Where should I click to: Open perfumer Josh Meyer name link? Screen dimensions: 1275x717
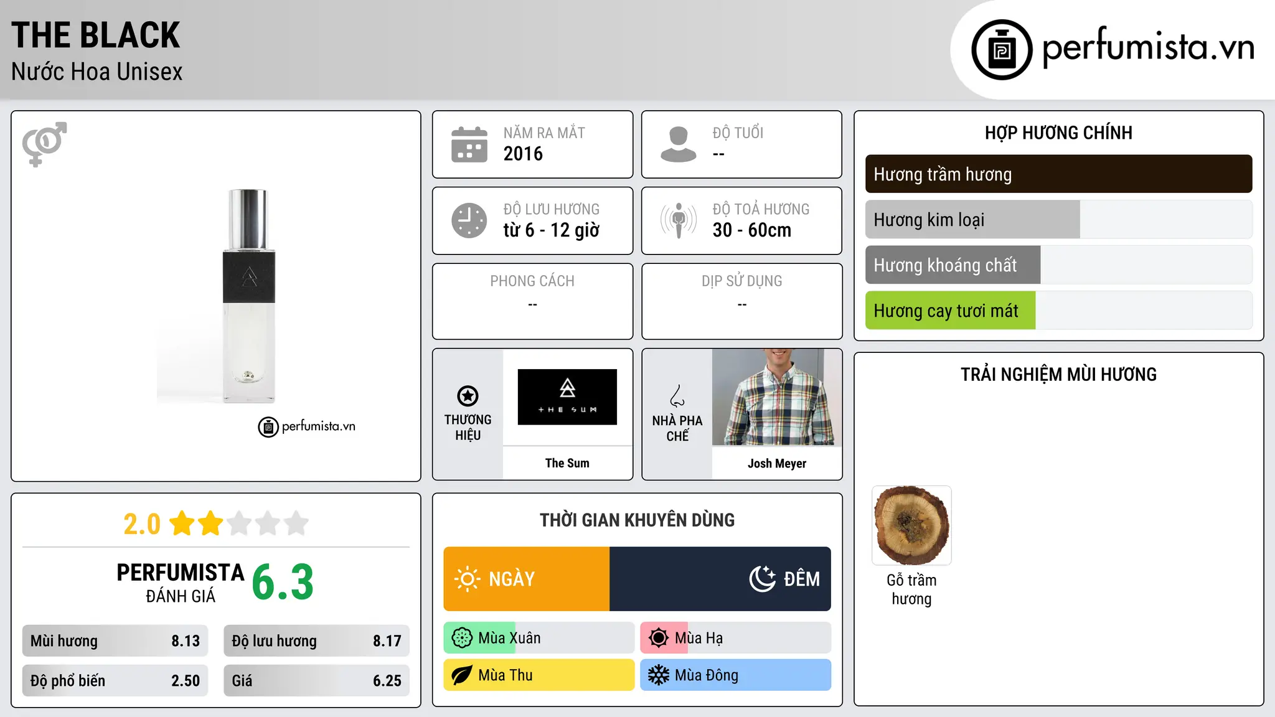tap(777, 463)
